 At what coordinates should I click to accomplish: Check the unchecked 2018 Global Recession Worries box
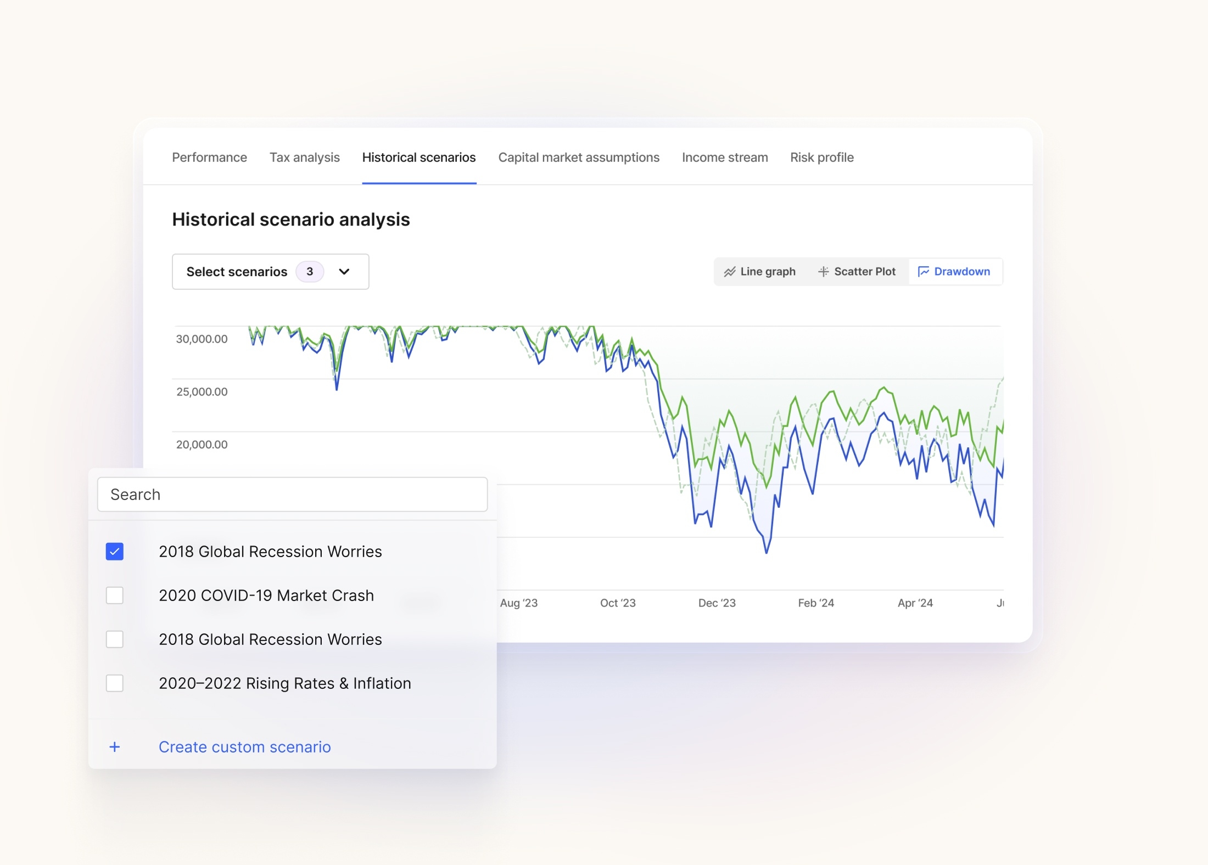point(114,639)
